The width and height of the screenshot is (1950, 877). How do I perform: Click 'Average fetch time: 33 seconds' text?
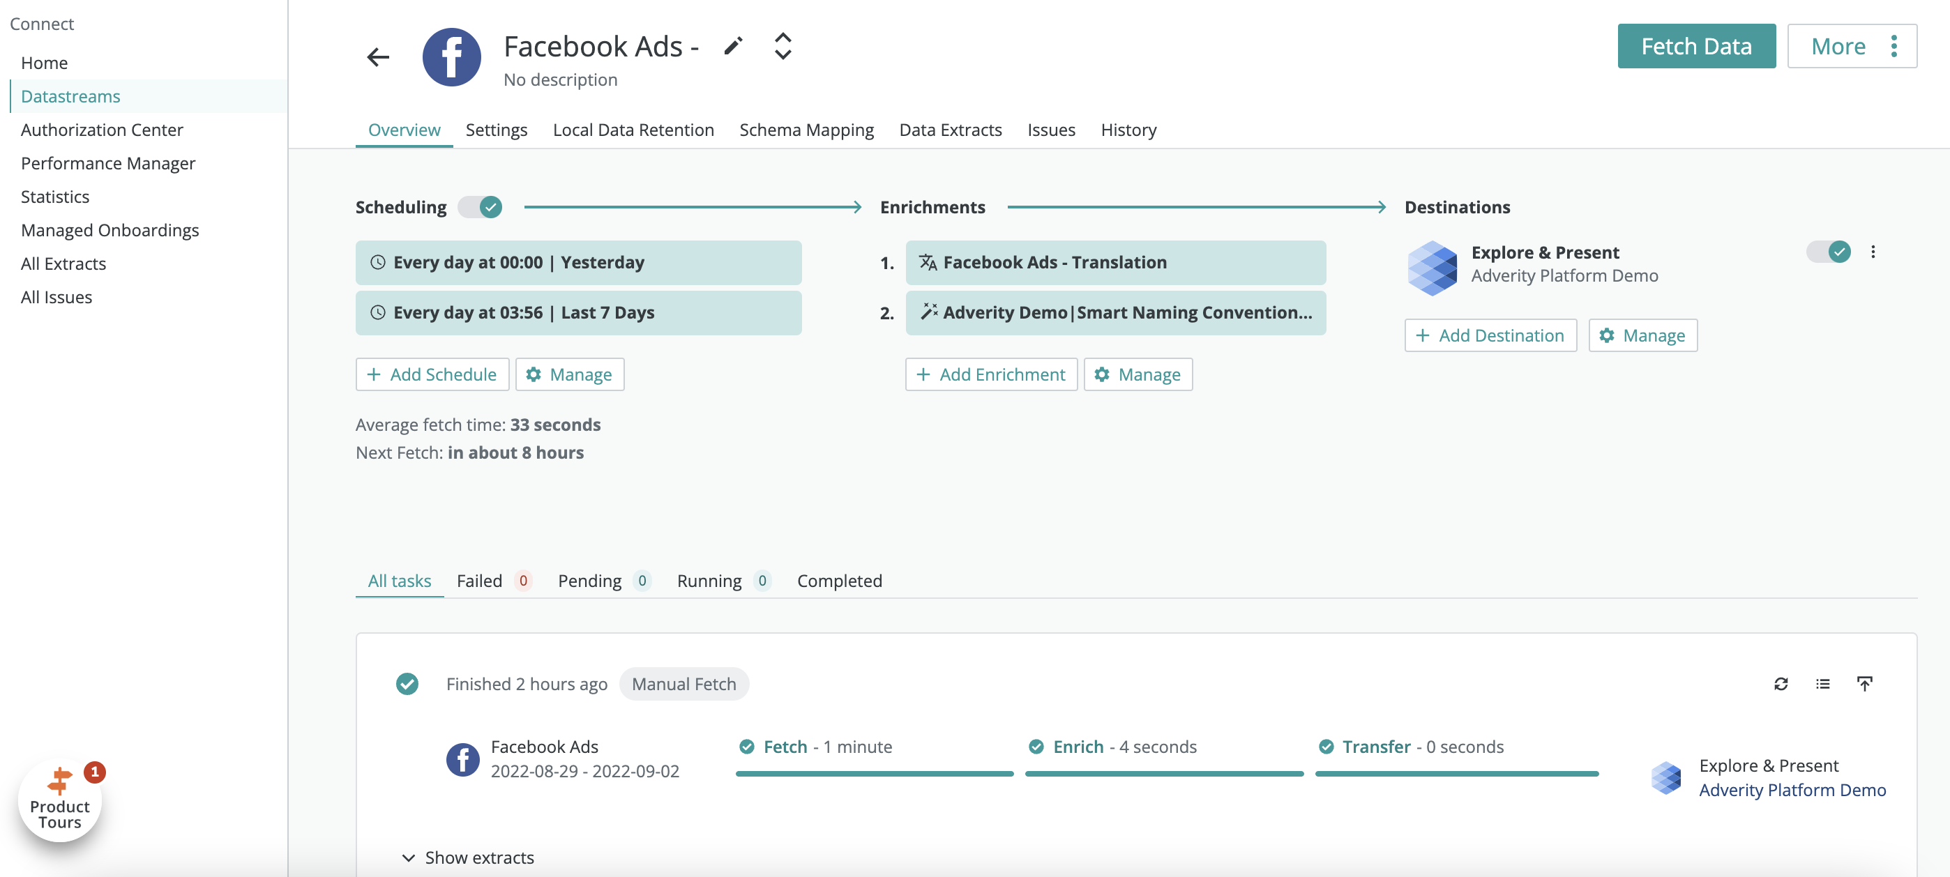(x=478, y=425)
